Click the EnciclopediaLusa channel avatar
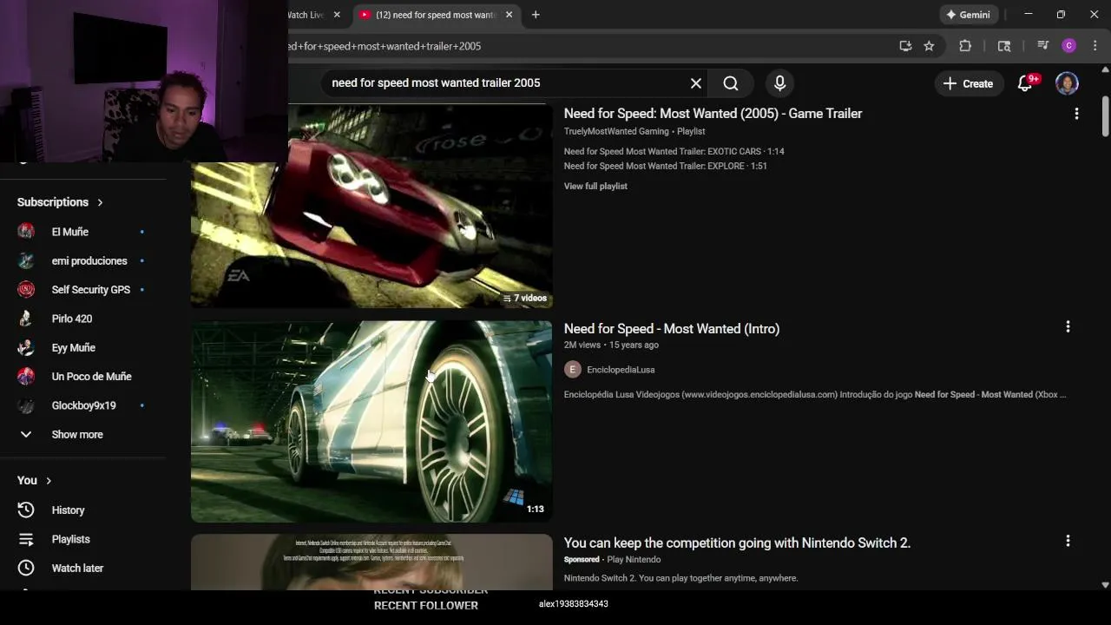This screenshot has width=1111, height=625. click(572, 370)
